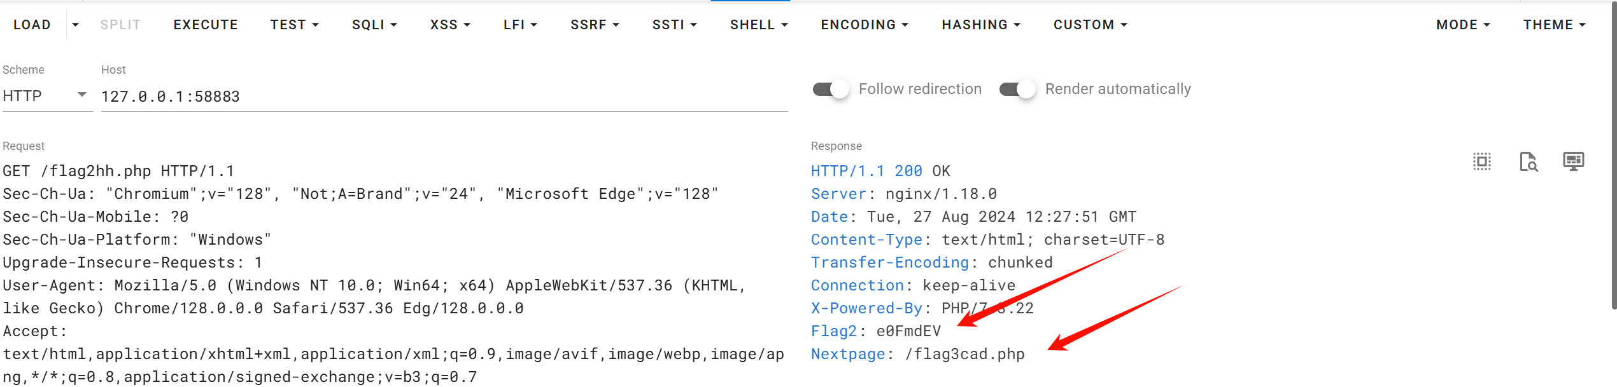
Task: Click the select-all response icon
Action: coord(1481,161)
